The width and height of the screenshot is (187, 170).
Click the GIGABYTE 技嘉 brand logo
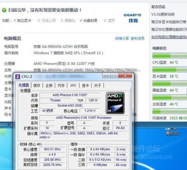point(132,18)
